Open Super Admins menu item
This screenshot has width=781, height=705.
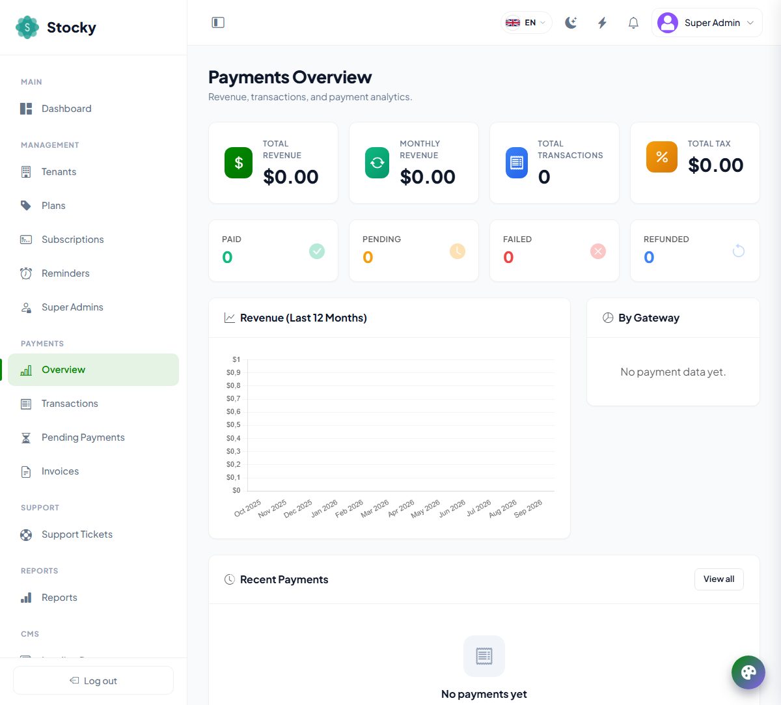point(93,307)
